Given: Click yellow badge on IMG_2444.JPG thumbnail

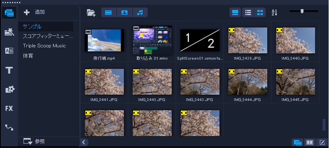Looking at the screenshot, I should tap(231, 71).
